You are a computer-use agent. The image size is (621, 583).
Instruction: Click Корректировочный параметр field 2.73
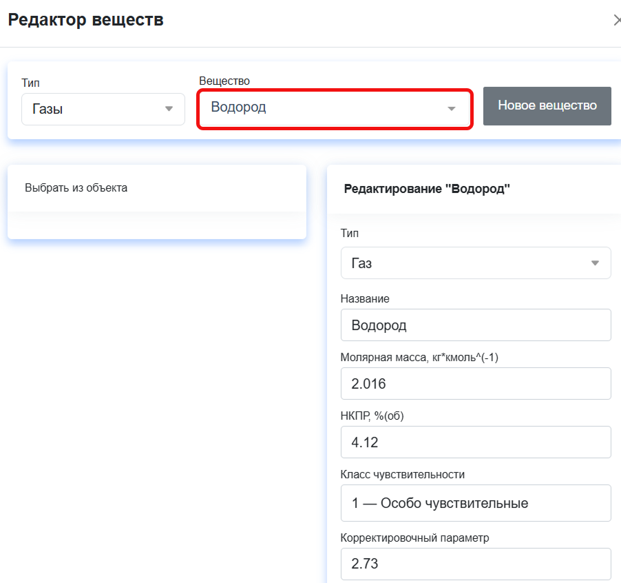(x=476, y=564)
